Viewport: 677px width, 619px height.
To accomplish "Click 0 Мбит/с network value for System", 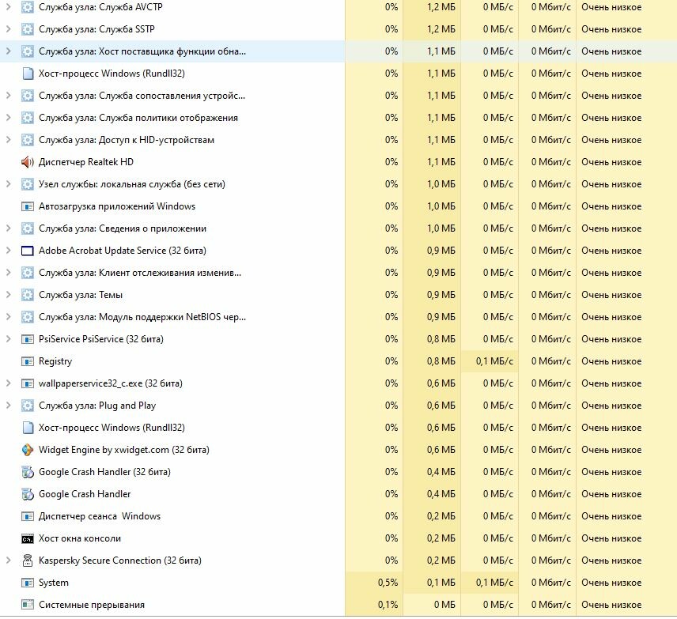I will pyautogui.click(x=551, y=583).
